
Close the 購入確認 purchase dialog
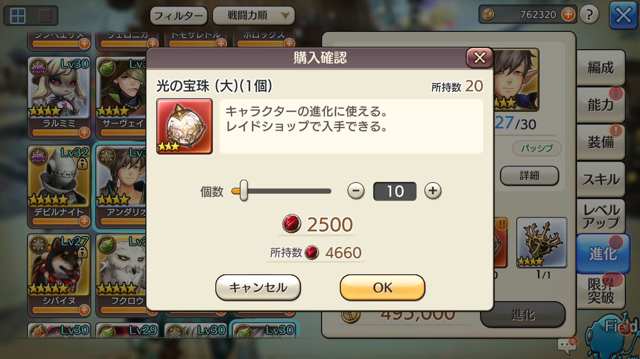[x=480, y=57]
